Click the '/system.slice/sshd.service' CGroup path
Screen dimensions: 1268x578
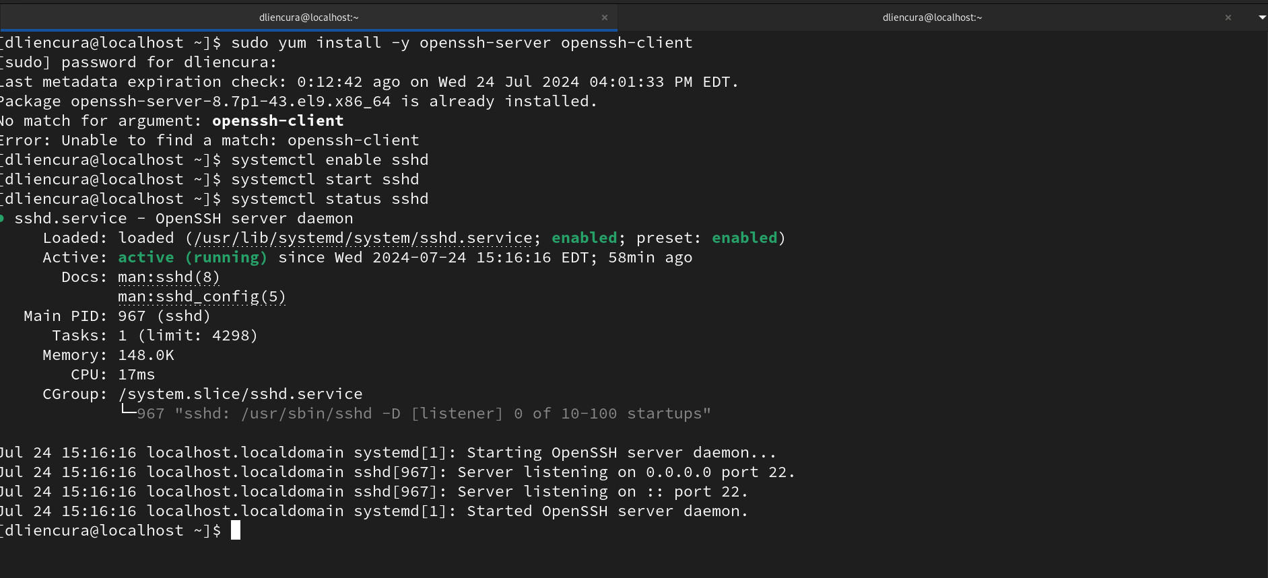click(240, 394)
